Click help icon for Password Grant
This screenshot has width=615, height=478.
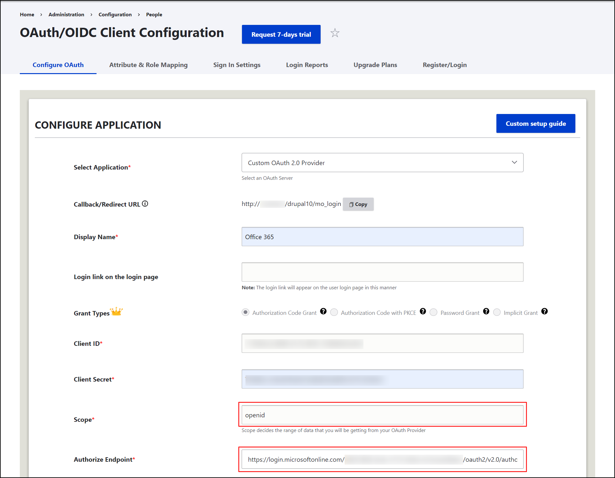point(486,311)
